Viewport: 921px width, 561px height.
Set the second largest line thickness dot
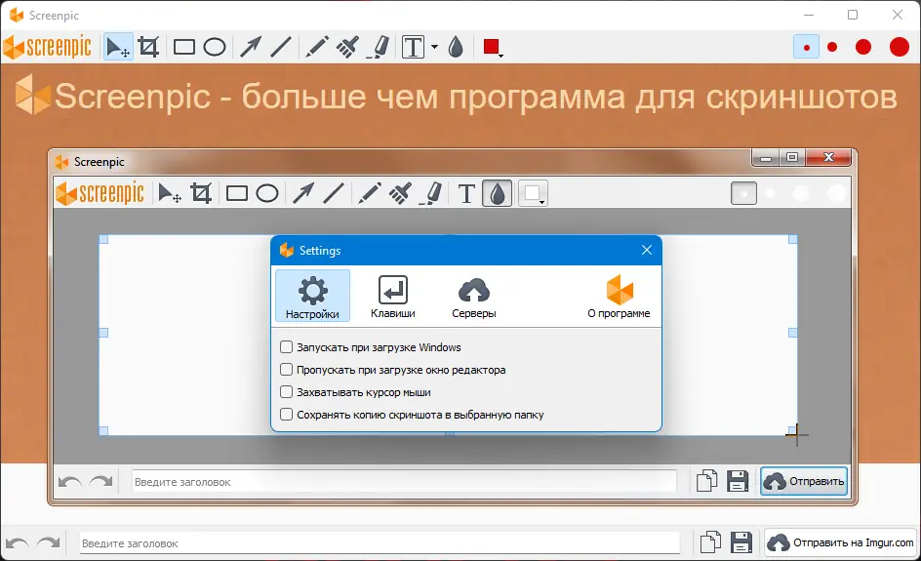[x=863, y=47]
